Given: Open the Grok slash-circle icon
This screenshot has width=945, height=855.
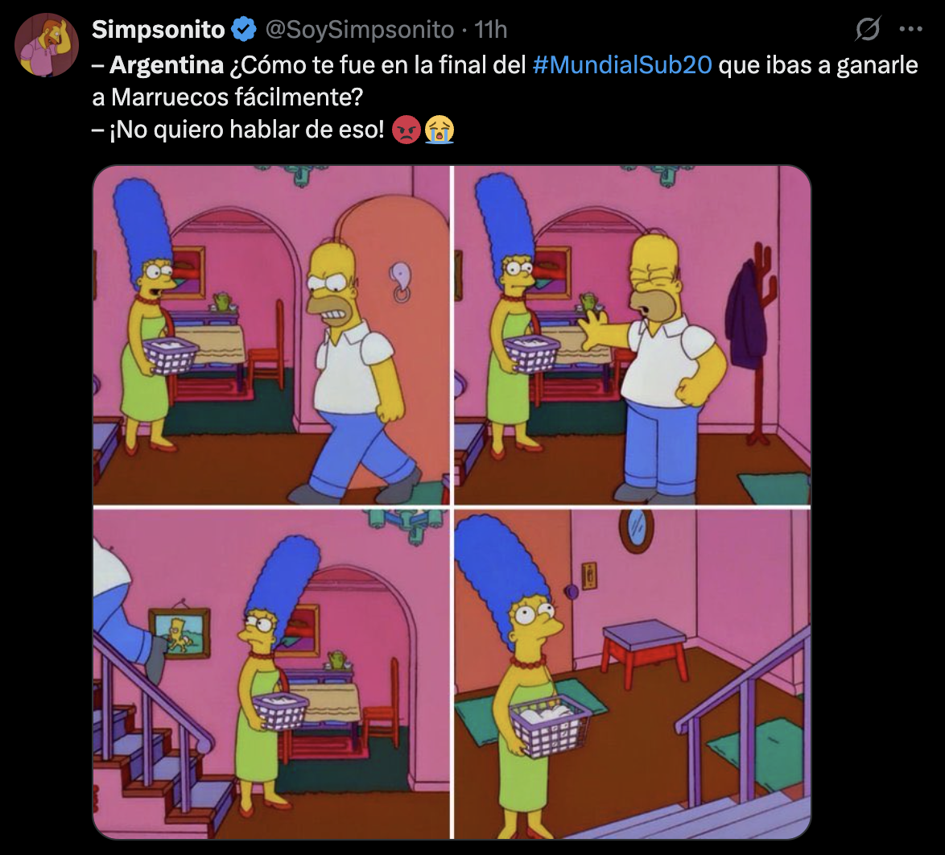Looking at the screenshot, I should click(868, 29).
